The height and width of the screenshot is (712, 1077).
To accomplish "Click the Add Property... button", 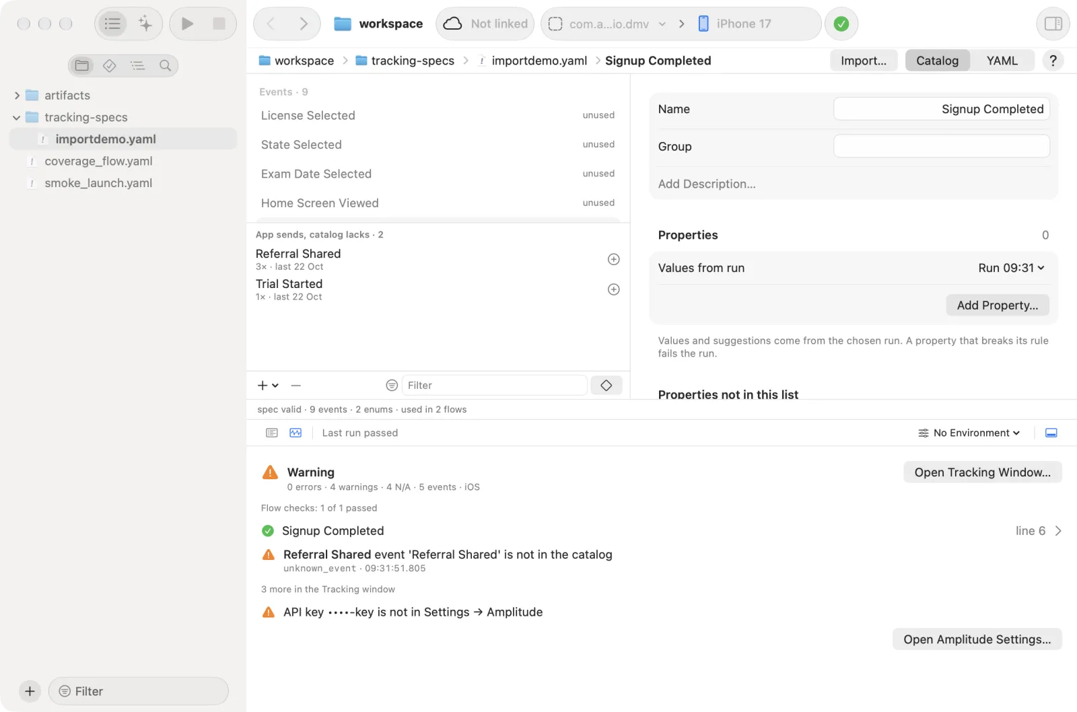I will (x=998, y=305).
